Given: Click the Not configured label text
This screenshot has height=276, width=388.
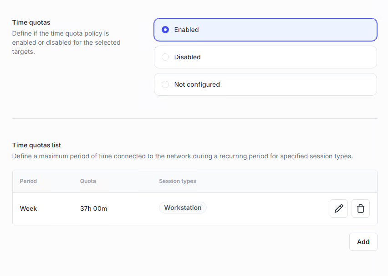Looking at the screenshot, I should (x=197, y=84).
